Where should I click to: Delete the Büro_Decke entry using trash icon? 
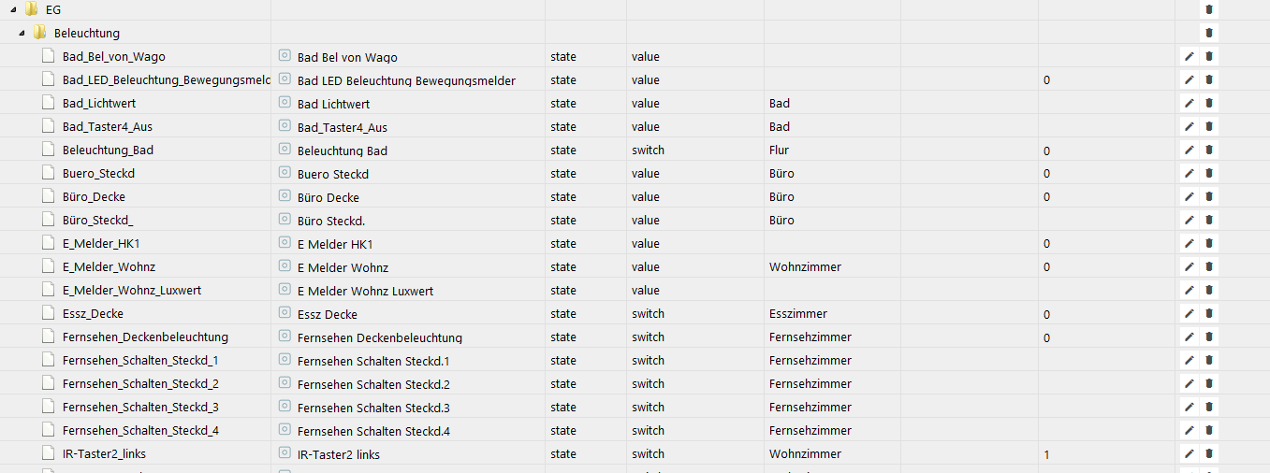pos(1209,197)
